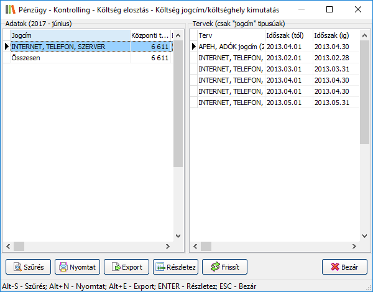Sort by Időszak (ig) column header
The image size is (373, 292).
(x=335, y=35)
